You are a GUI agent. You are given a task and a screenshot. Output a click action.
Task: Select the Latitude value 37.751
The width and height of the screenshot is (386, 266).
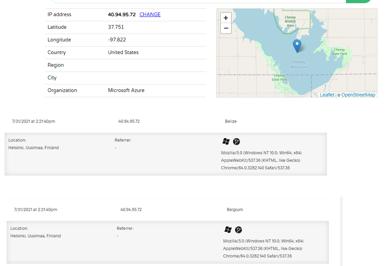[x=116, y=27]
